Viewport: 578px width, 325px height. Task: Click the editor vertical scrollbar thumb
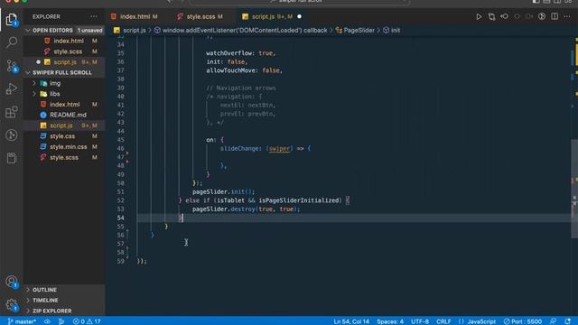click(x=574, y=189)
